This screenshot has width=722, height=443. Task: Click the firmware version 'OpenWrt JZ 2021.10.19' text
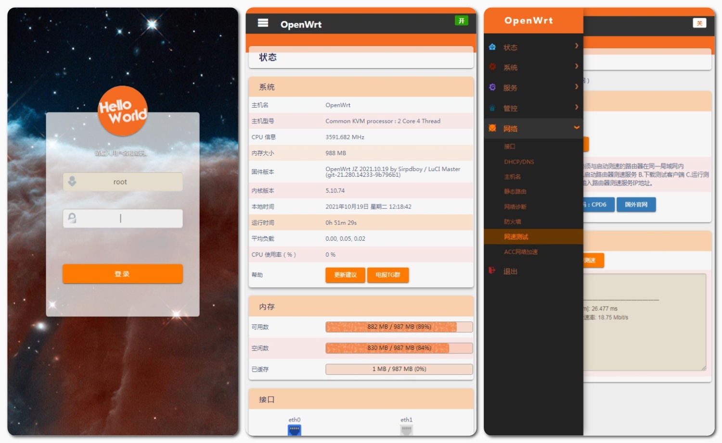pyautogui.click(x=393, y=172)
